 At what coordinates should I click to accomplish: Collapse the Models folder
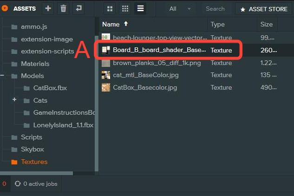click(3, 76)
